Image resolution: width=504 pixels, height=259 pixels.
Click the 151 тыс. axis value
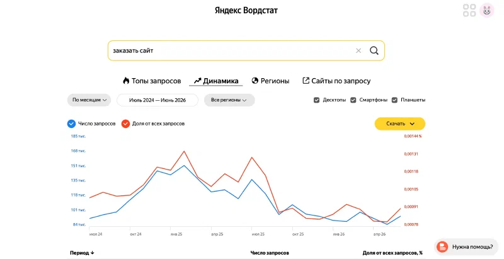pyautogui.click(x=78, y=166)
